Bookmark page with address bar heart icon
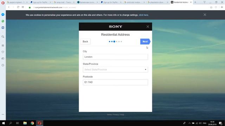The image size is (225, 126). click(x=216, y=7)
